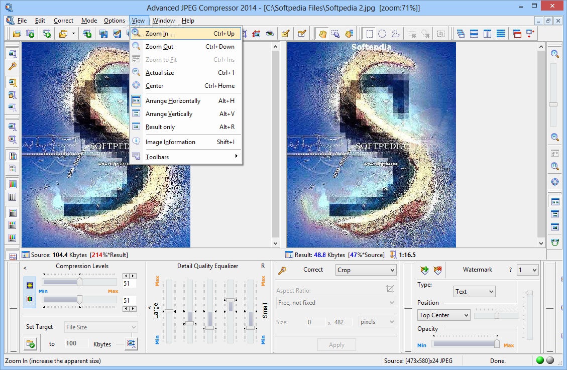Click right stepper arrow above top compression value
The height and width of the screenshot is (370, 567).
click(x=133, y=276)
